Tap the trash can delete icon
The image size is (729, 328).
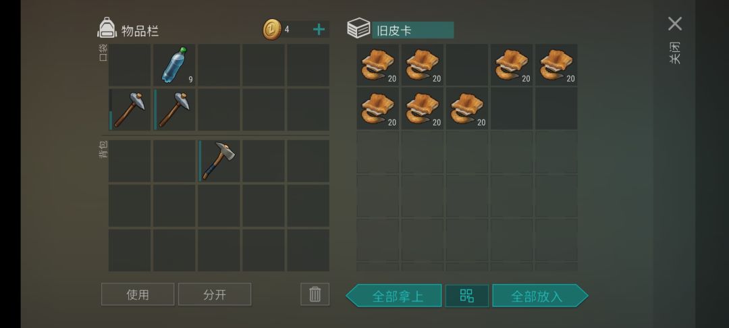point(315,294)
